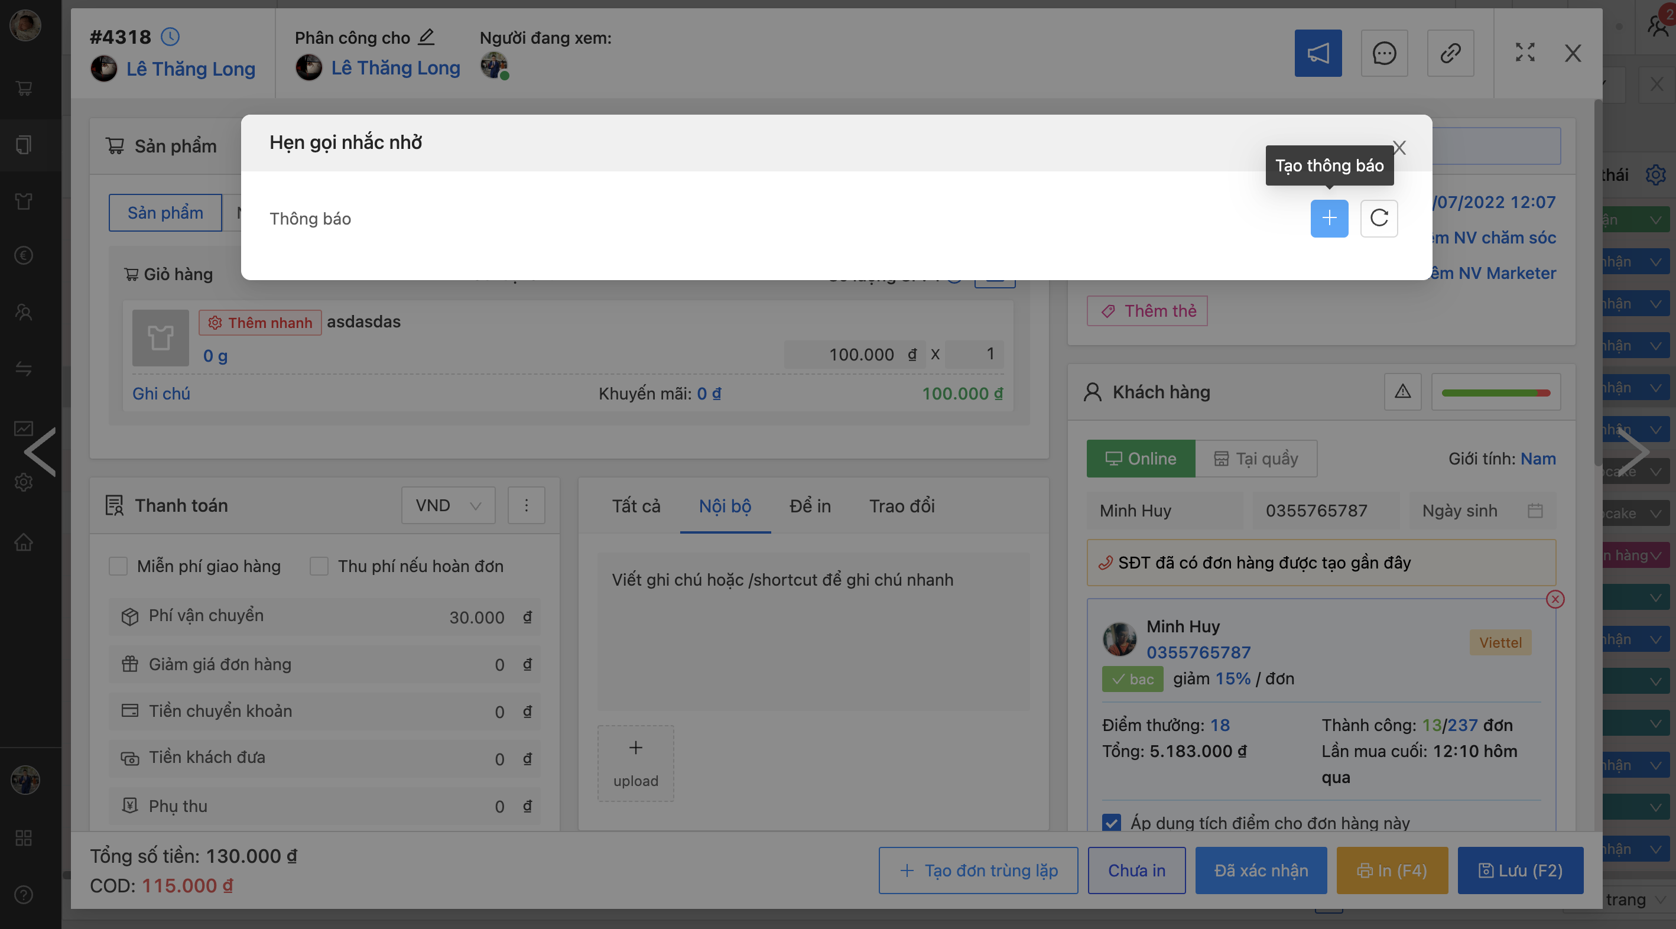The image size is (1676, 929).
Task: Select the Sản phẩm tab button
Action: pyautogui.click(x=165, y=213)
